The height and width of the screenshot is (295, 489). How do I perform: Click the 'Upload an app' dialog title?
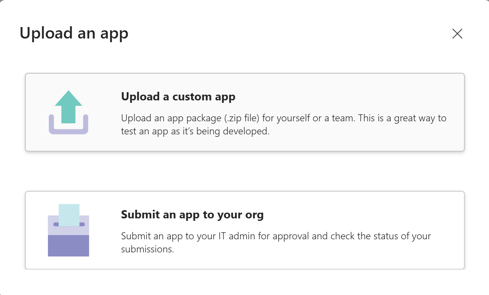(74, 33)
